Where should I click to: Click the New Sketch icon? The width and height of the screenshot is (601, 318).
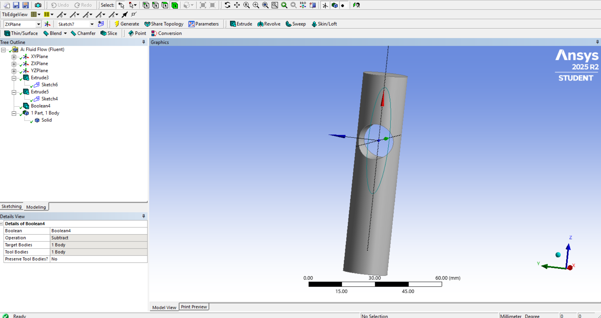(101, 24)
